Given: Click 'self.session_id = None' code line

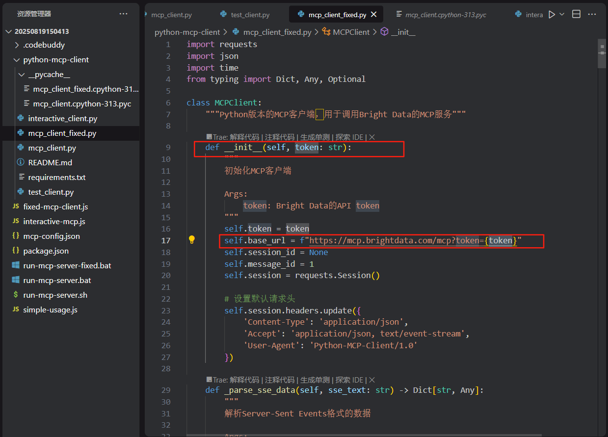Looking at the screenshot, I should 276,252.
